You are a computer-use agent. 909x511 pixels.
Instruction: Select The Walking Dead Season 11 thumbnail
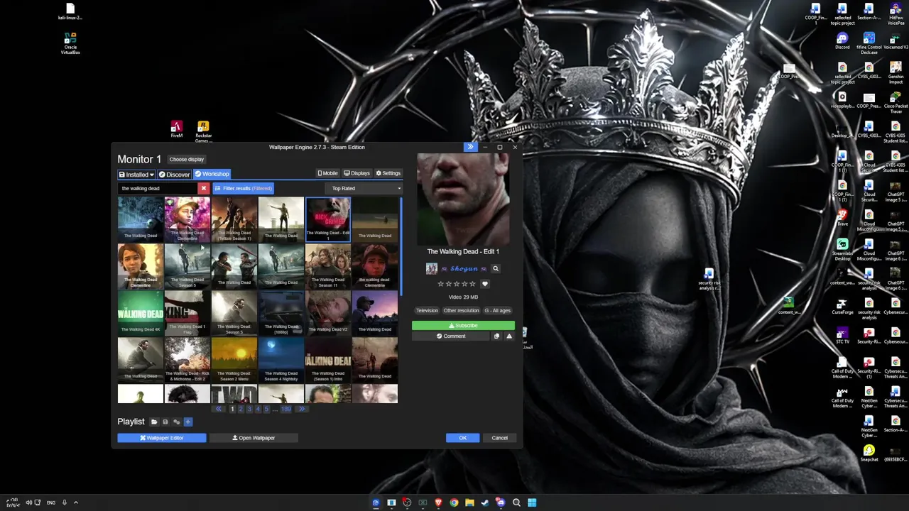(x=328, y=266)
